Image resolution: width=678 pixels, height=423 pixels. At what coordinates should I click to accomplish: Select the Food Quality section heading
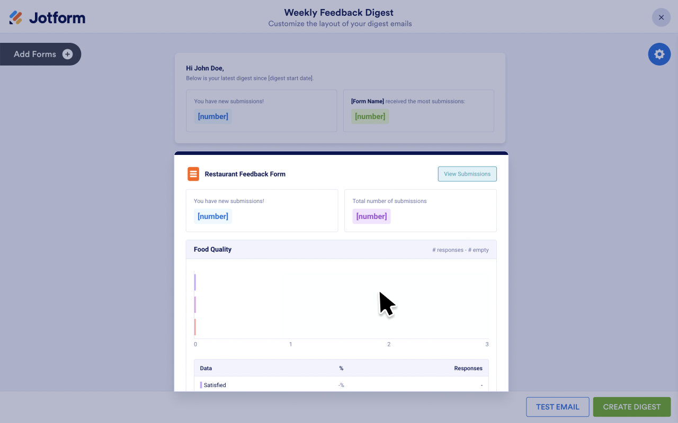[212, 250]
